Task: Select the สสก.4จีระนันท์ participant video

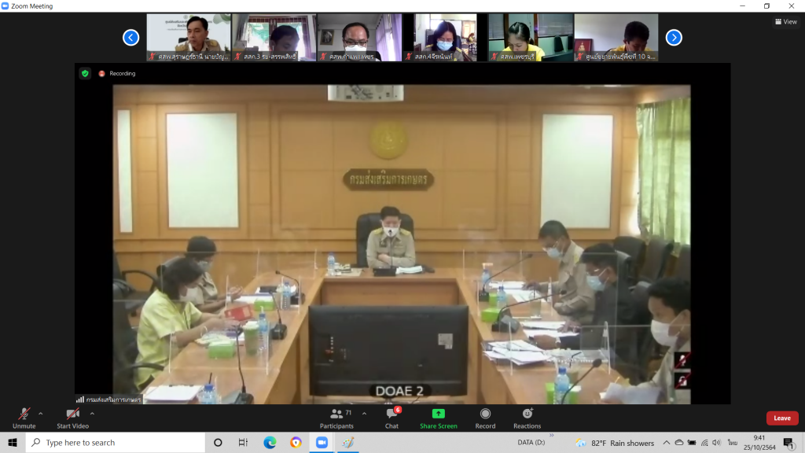Action: (x=445, y=38)
